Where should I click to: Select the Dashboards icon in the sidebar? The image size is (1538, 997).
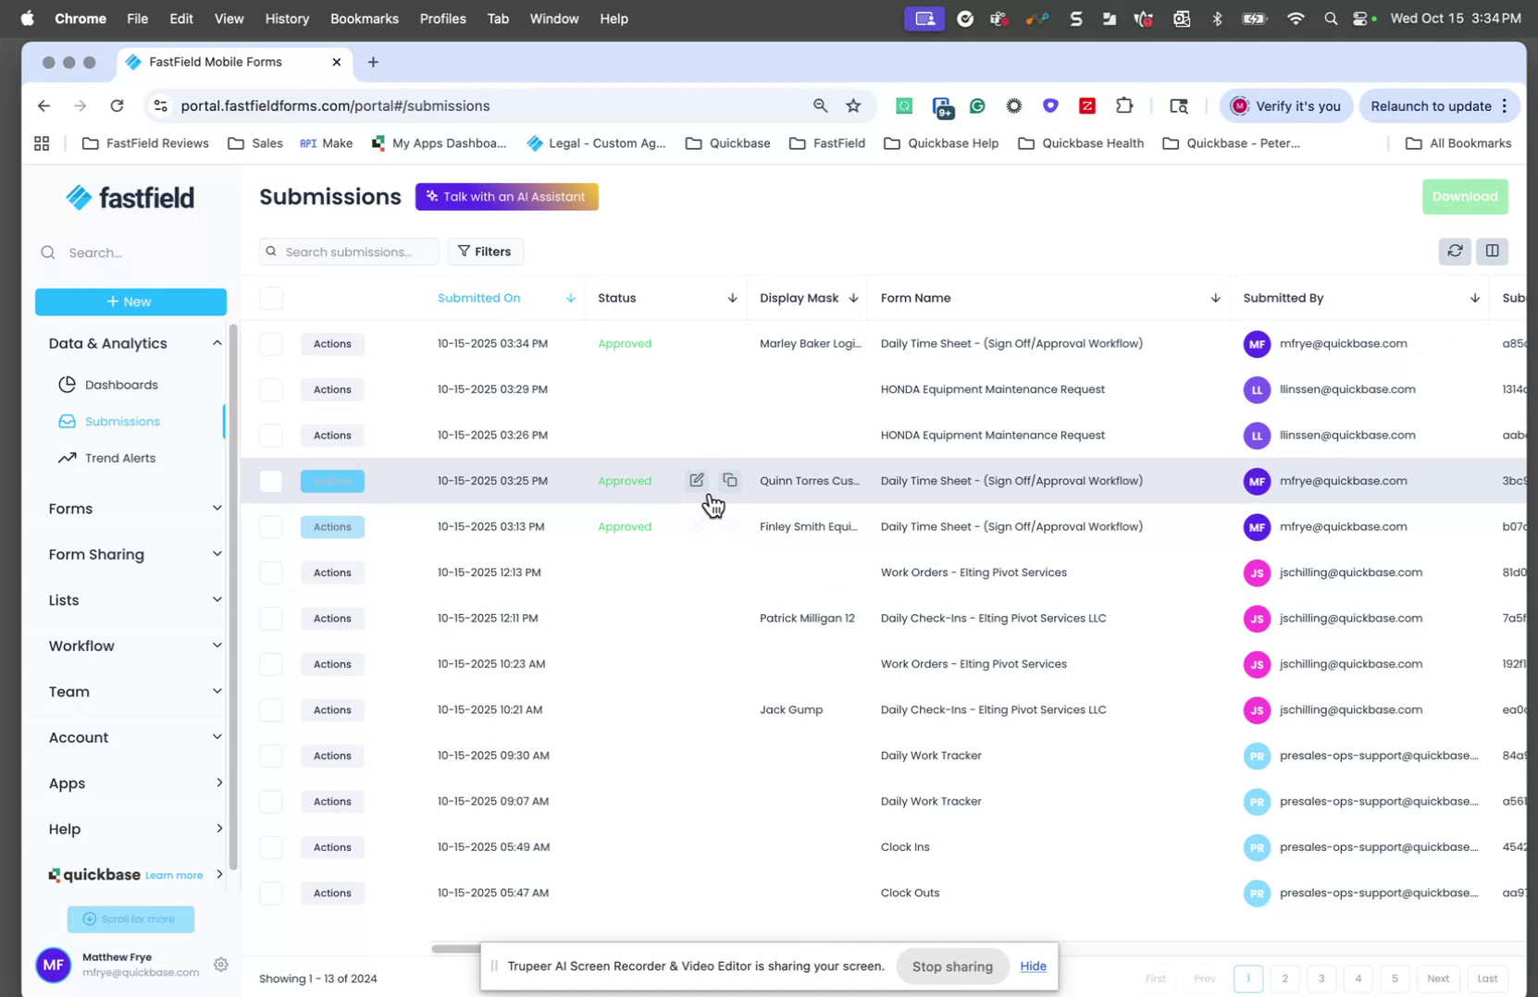pyautogui.click(x=67, y=384)
